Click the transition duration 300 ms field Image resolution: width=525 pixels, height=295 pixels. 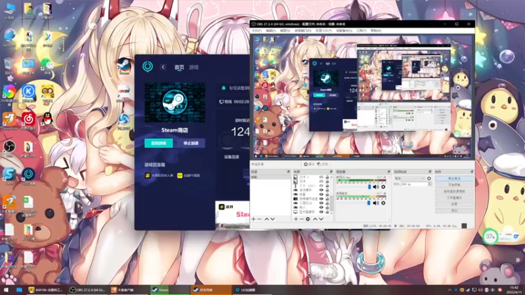pyautogui.click(x=415, y=184)
